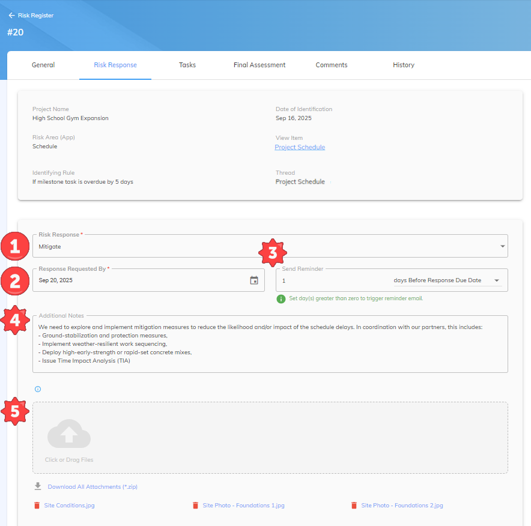Go to the Comments tab
This screenshot has width=531, height=526.
[x=332, y=65]
